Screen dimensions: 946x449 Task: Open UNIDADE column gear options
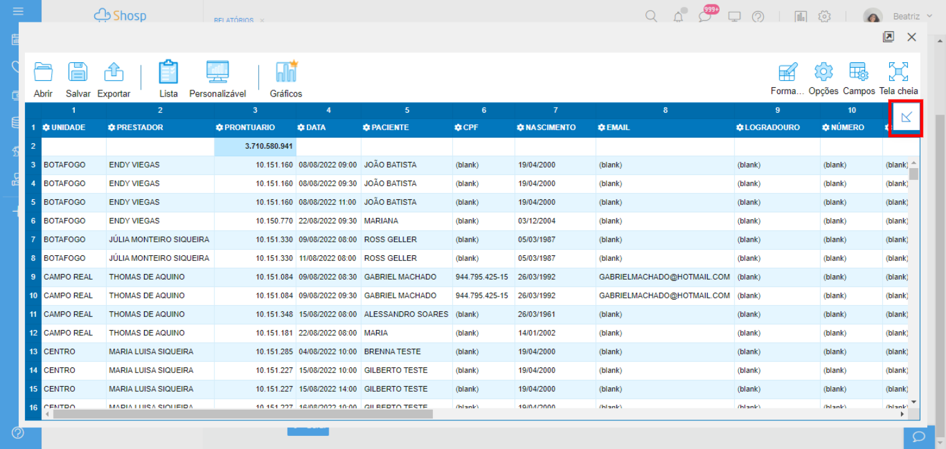tap(46, 128)
